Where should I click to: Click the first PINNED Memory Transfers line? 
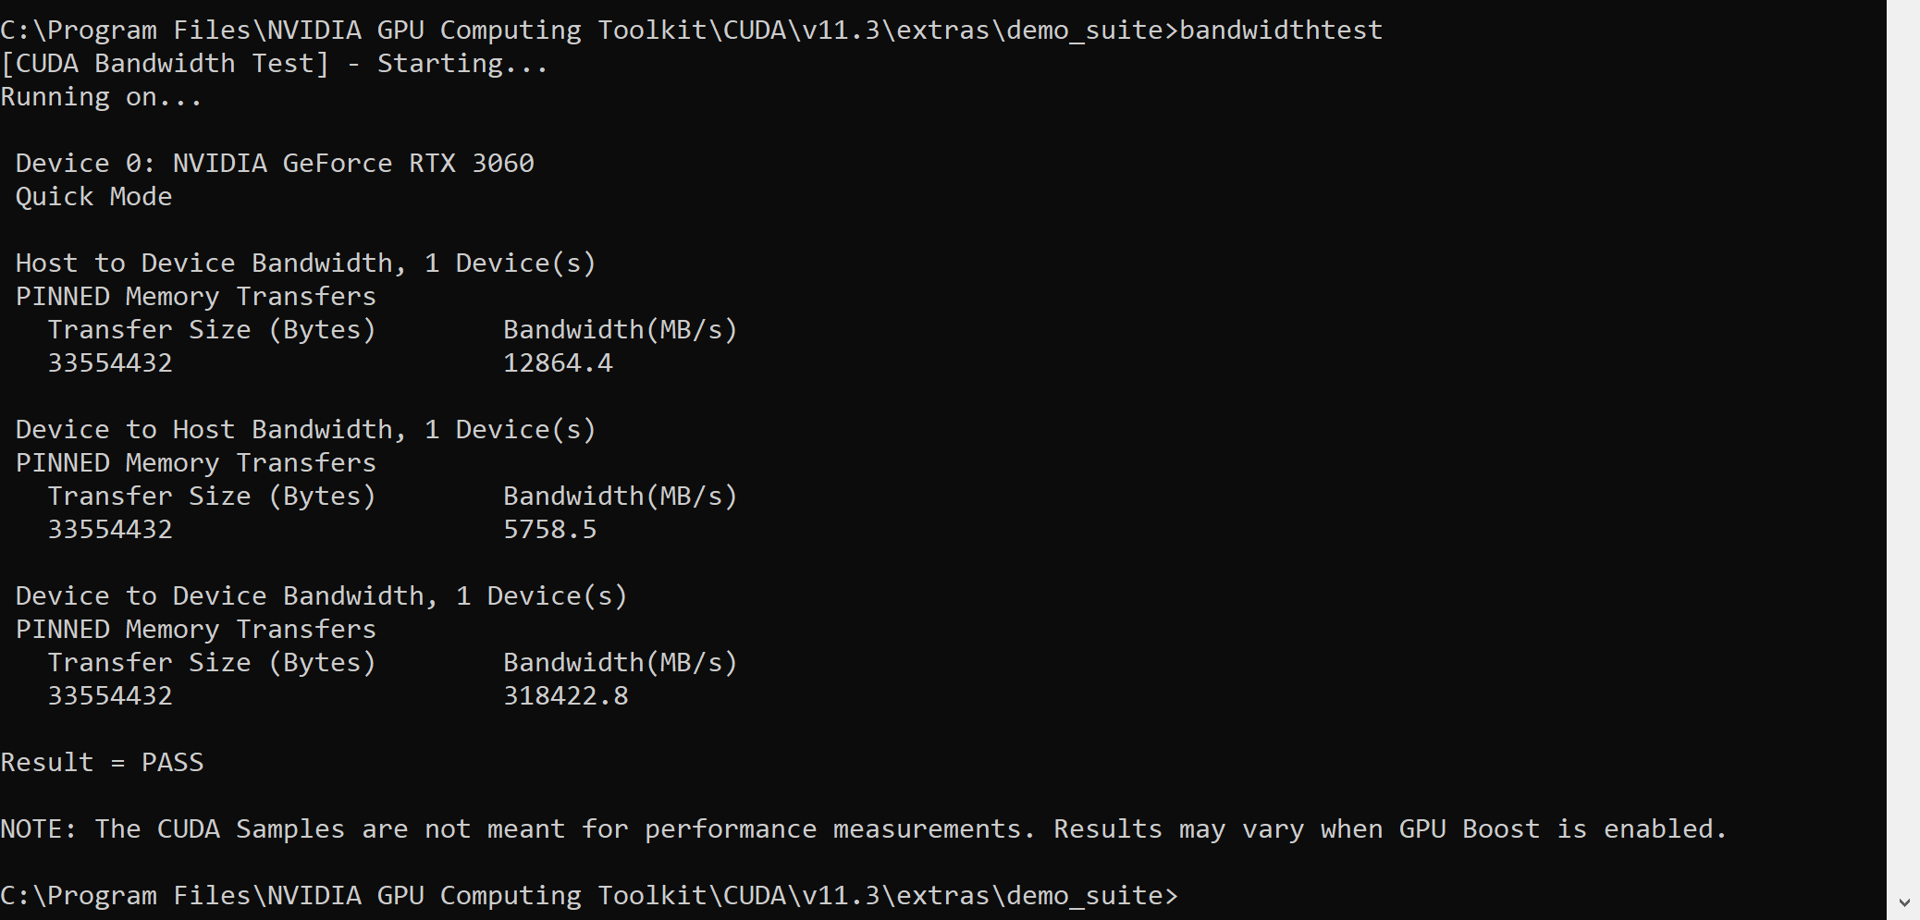click(195, 297)
